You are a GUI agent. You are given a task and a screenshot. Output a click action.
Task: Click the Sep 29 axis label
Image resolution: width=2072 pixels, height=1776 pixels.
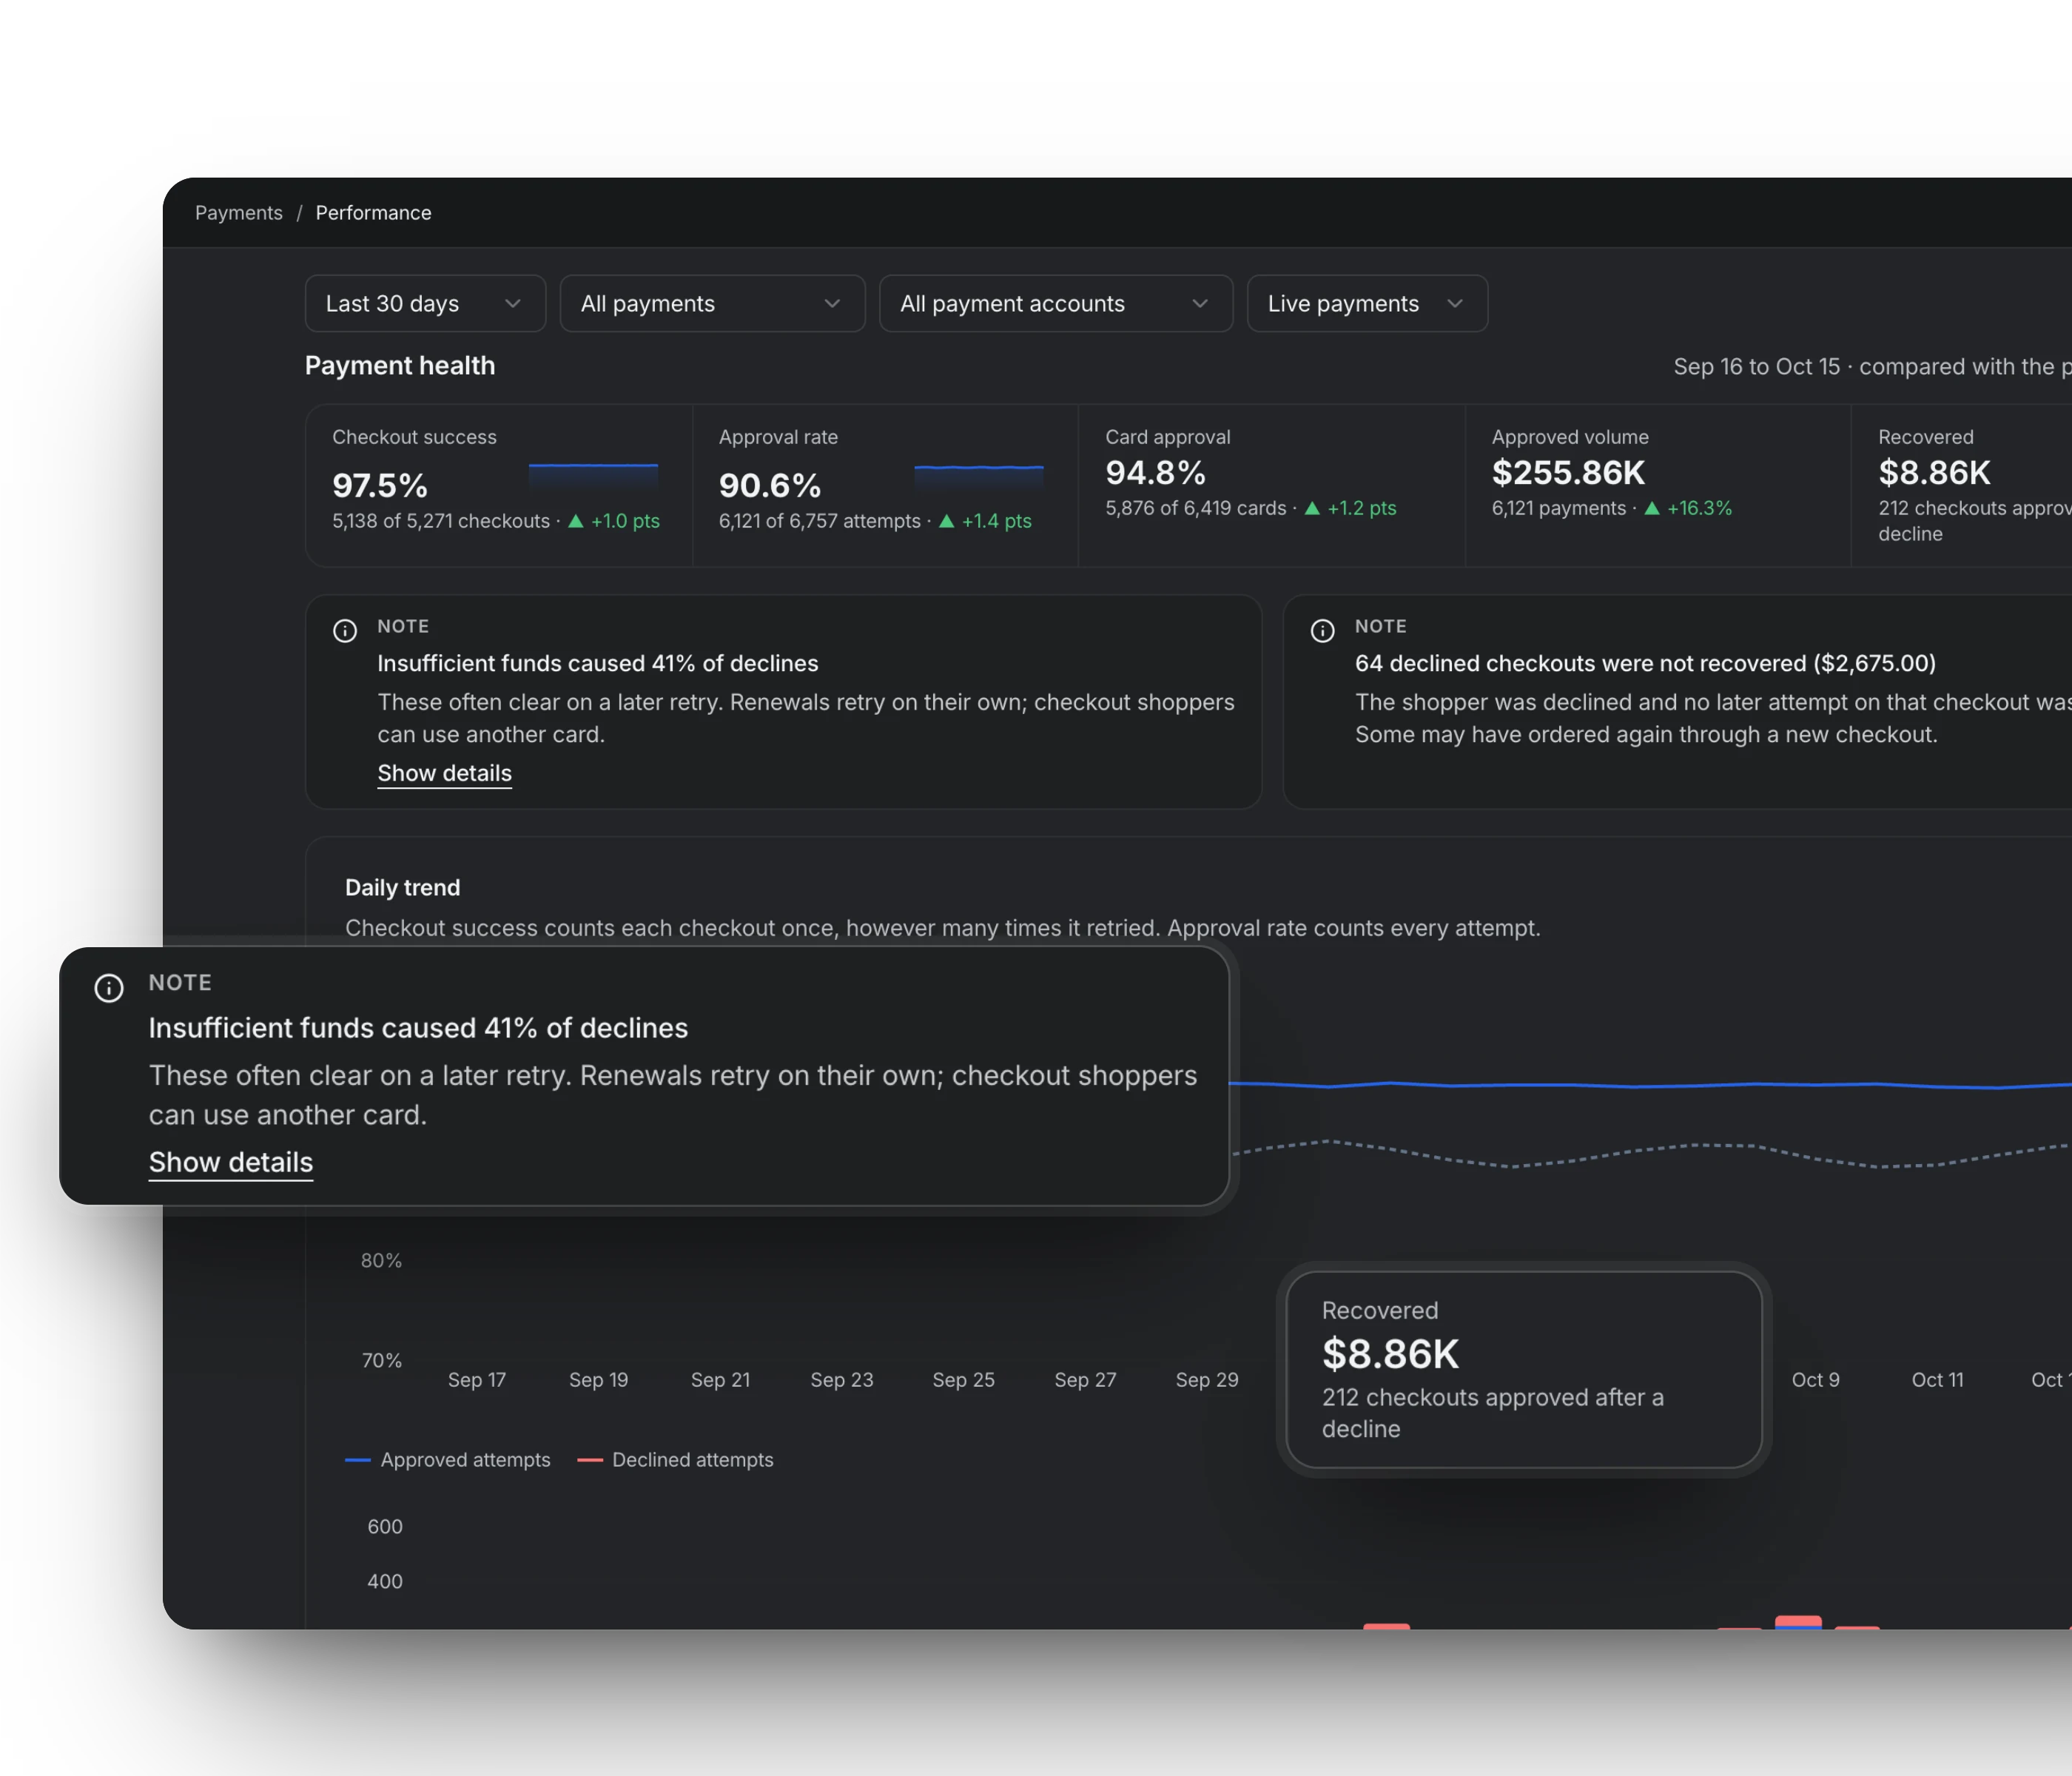pos(1207,1380)
